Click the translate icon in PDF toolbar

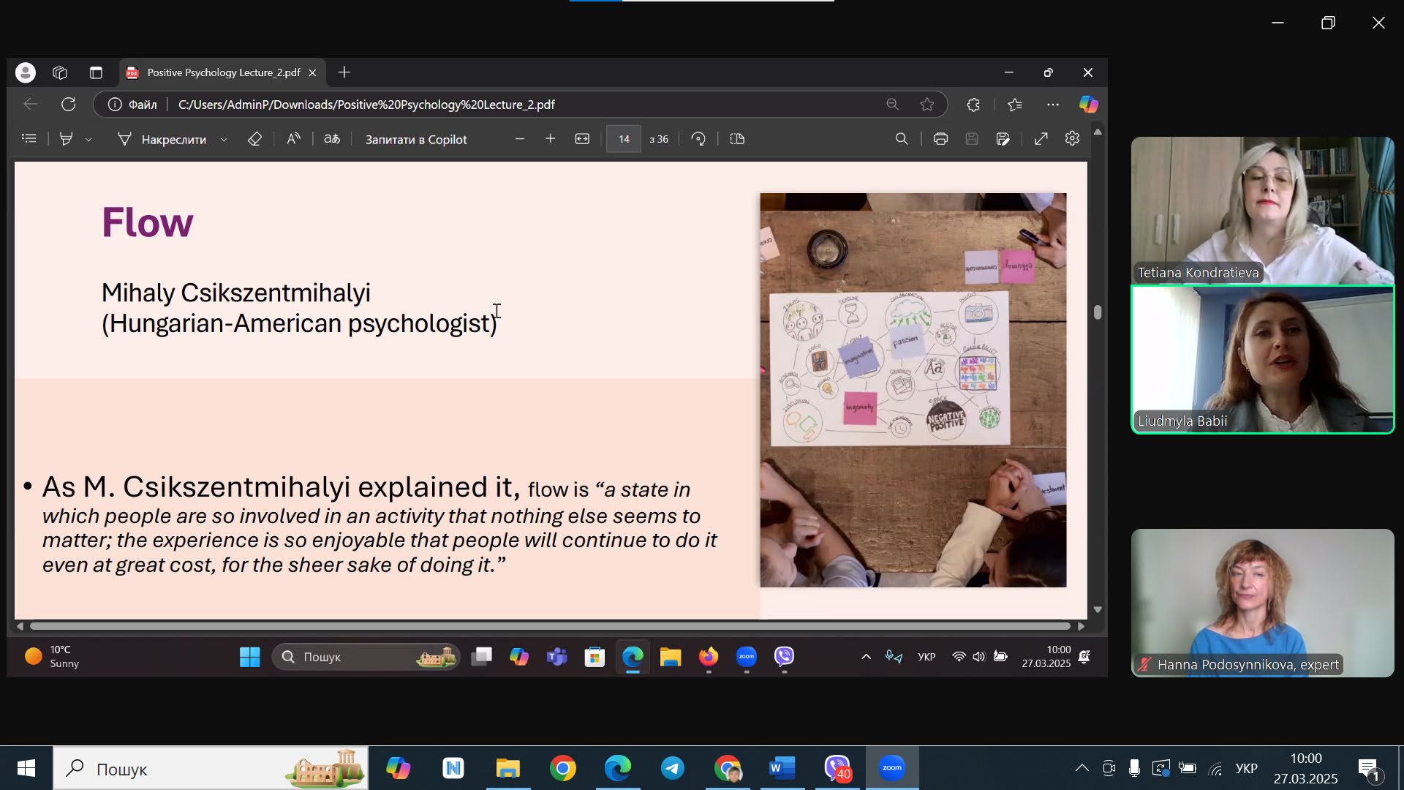pos(332,139)
